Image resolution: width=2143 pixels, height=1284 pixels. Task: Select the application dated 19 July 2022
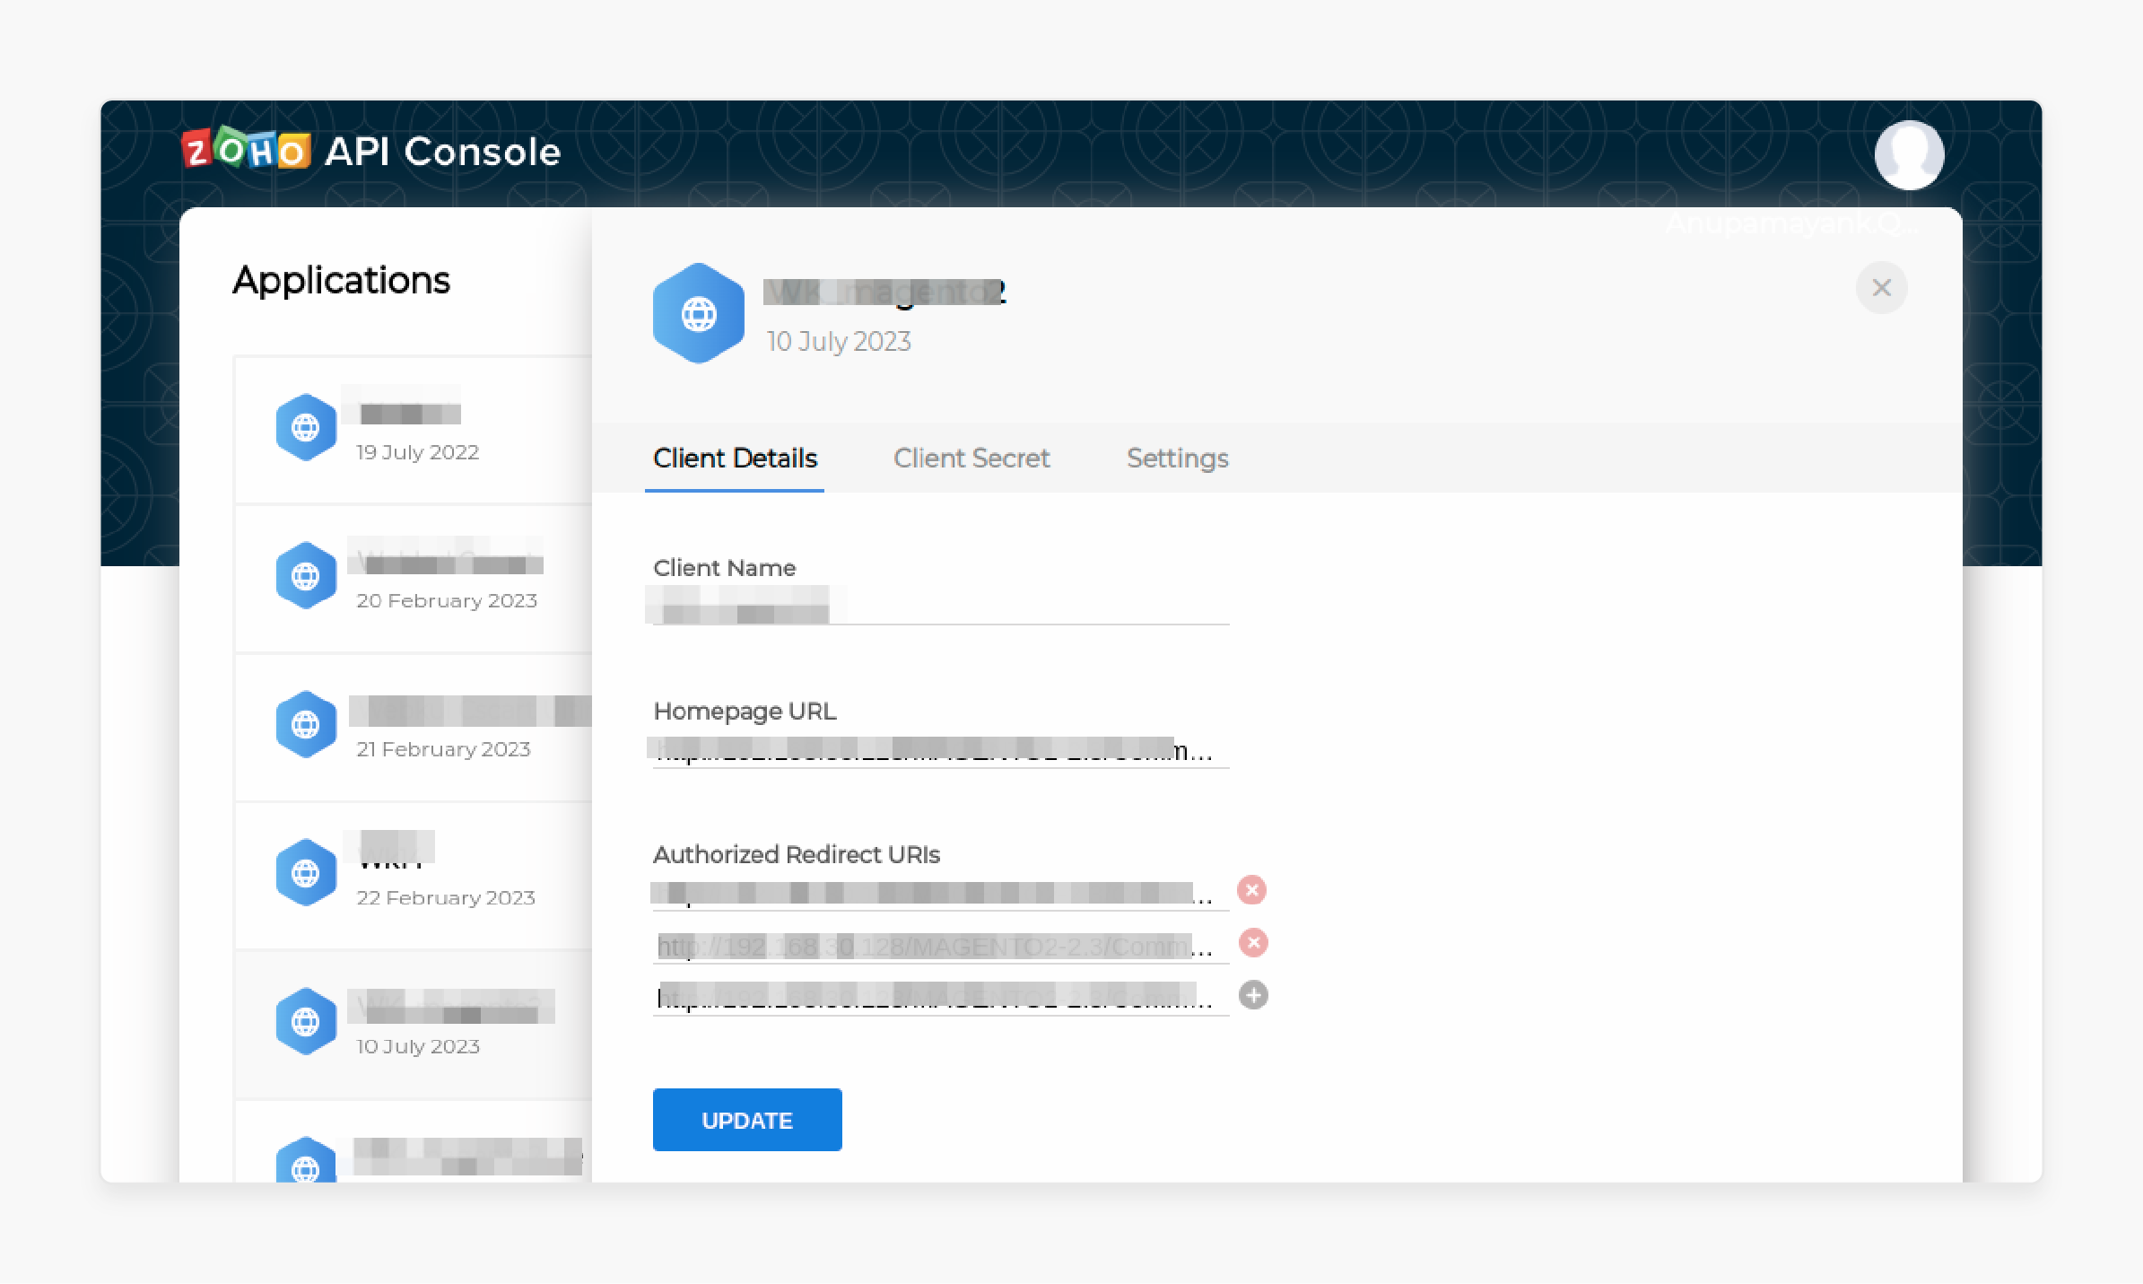414,430
